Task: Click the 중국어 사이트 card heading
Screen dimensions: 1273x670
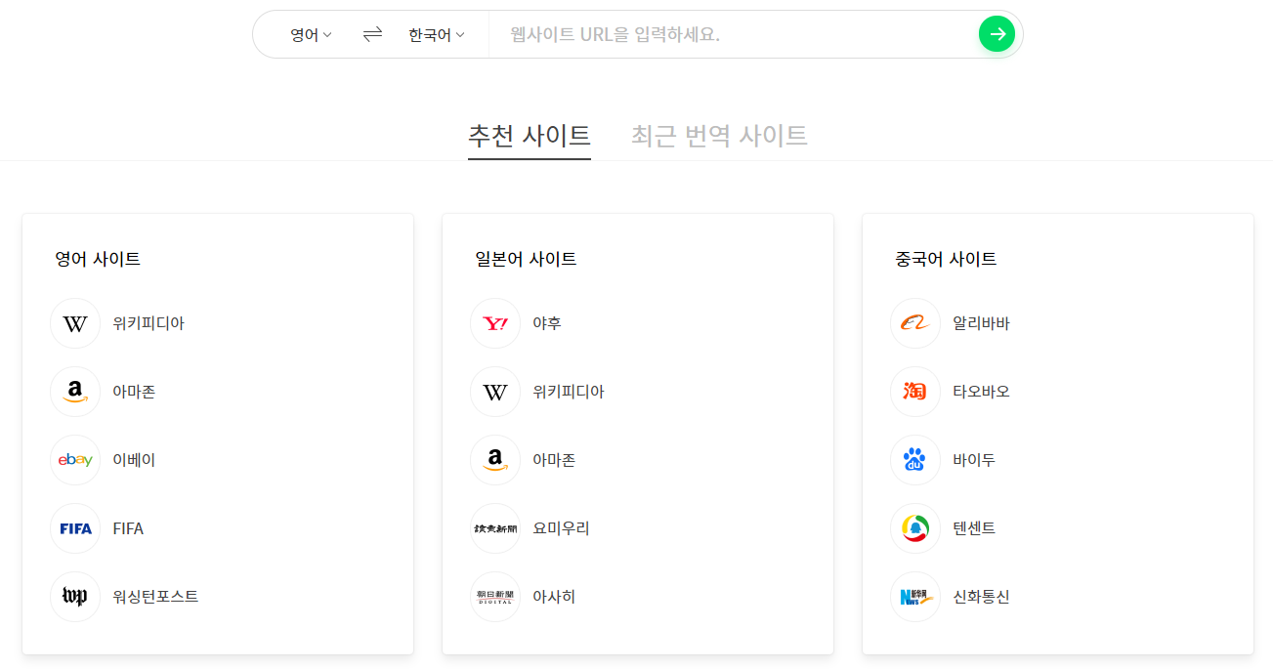Action: point(946,259)
